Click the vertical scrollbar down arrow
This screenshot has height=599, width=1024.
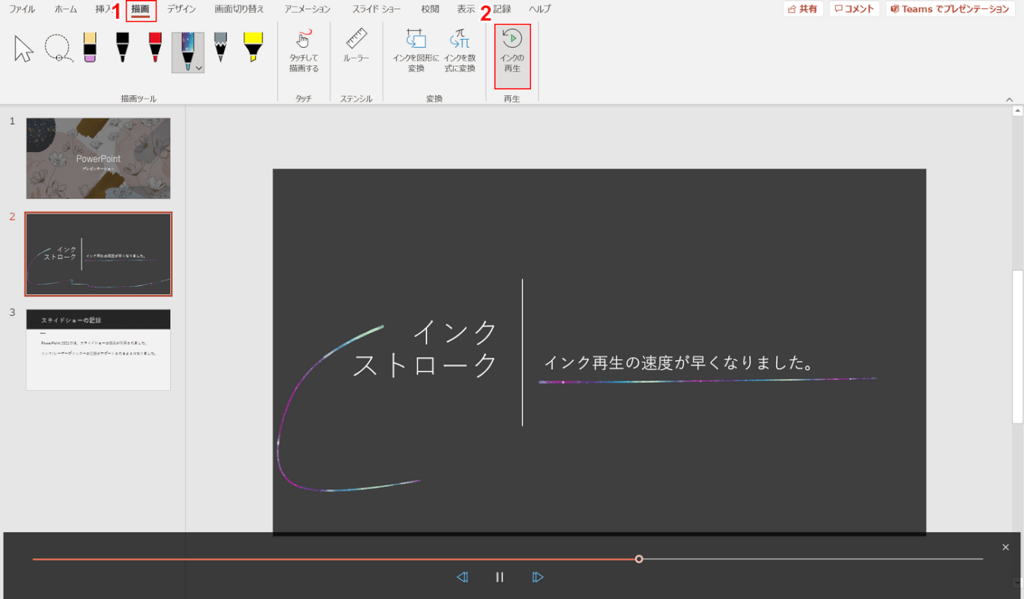[x=1017, y=583]
